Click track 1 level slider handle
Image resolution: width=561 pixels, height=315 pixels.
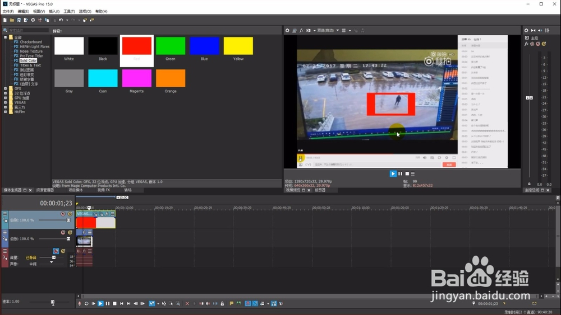tap(68, 220)
